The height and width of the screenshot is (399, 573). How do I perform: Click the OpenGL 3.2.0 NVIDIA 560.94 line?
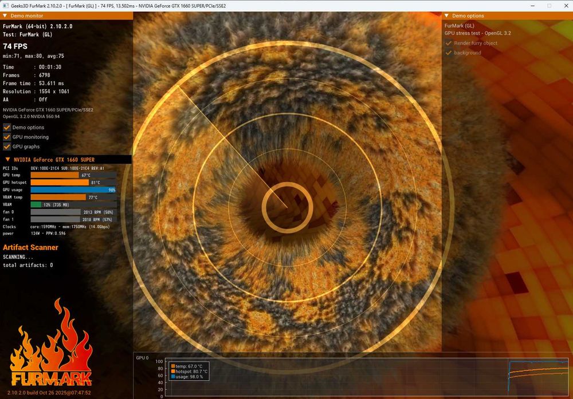[31, 116]
